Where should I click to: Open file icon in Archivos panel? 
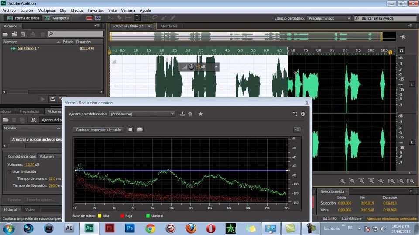(5, 34)
